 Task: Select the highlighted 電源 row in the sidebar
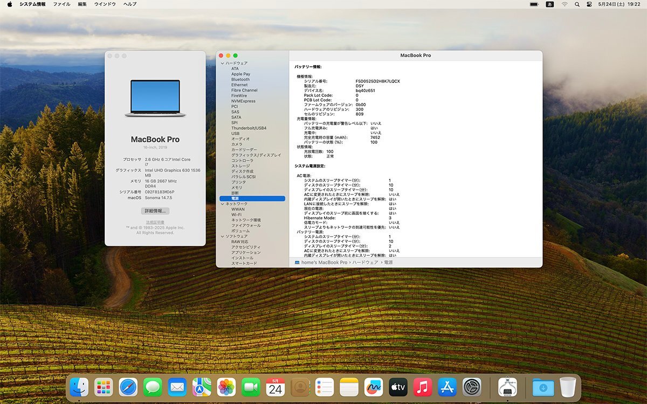252,199
